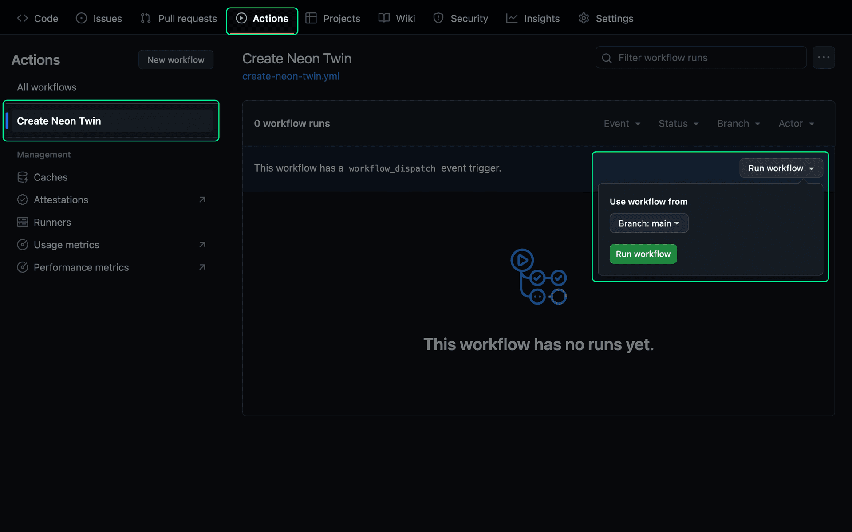Click the Code icon in the top navigation
Screen dimensions: 852x532
[x=23, y=18]
